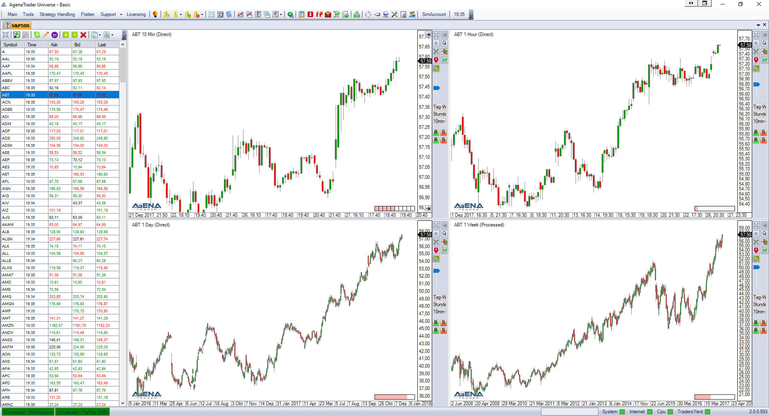
Task: Open the Main menu
Action: [12, 14]
